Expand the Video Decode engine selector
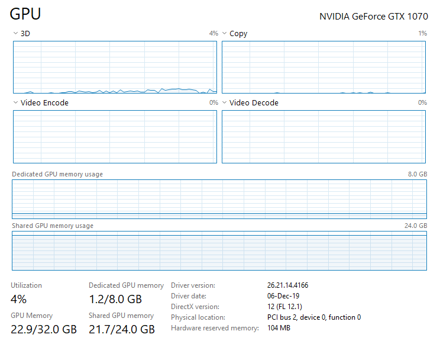 [224, 103]
